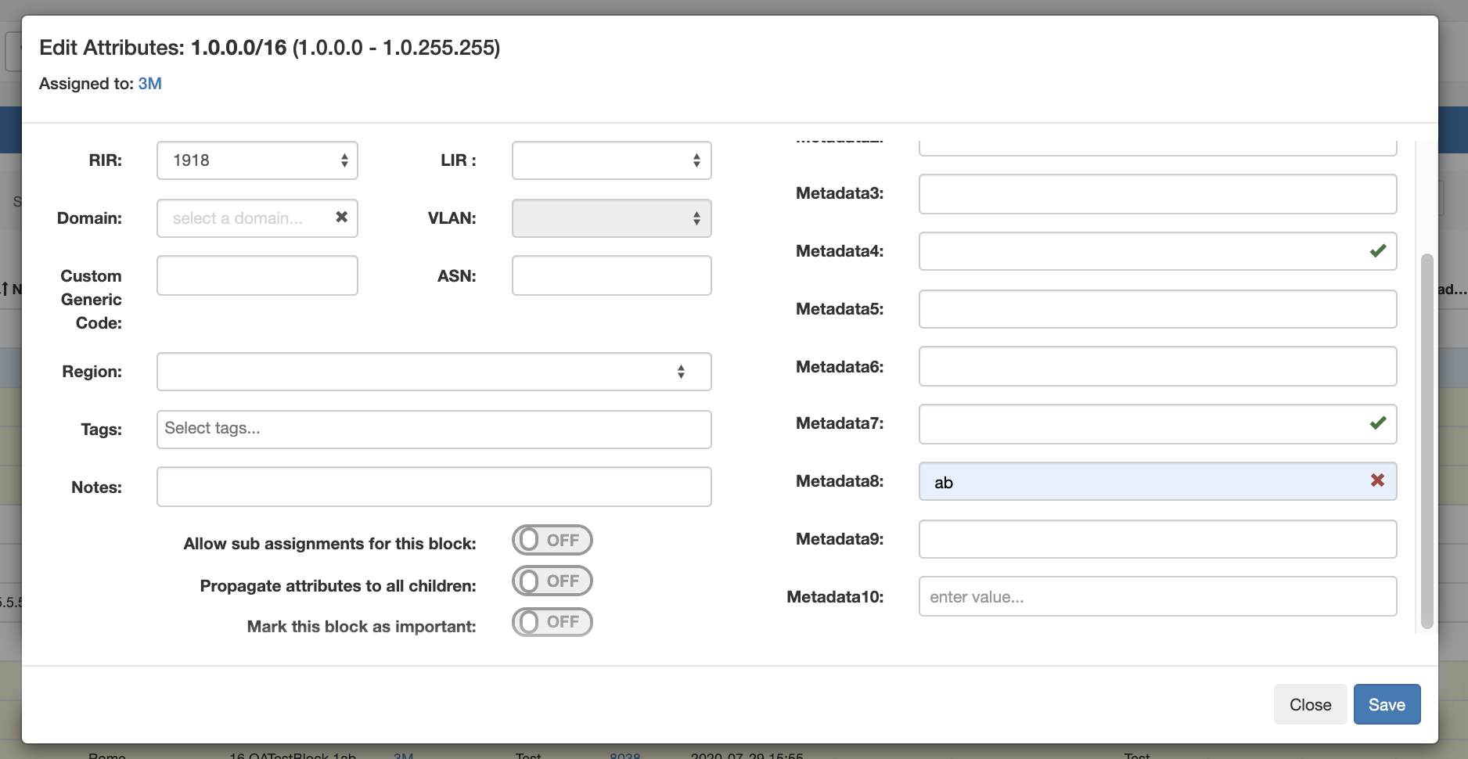Viewport: 1468px width, 759px height.
Task: Click the green checkmark in Metadata4 field
Action: pyautogui.click(x=1377, y=251)
